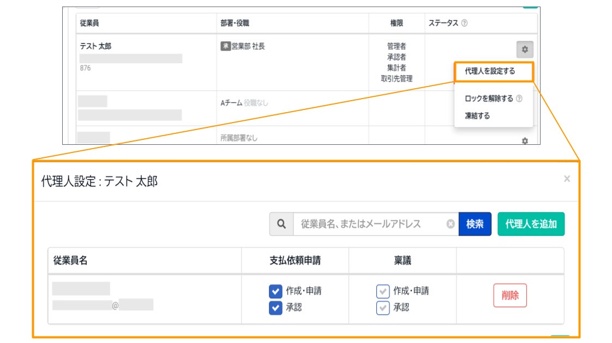Click the テスト 太郎 employee name
Image resolution: width=612 pixels, height=343 pixels.
click(x=95, y=46)
